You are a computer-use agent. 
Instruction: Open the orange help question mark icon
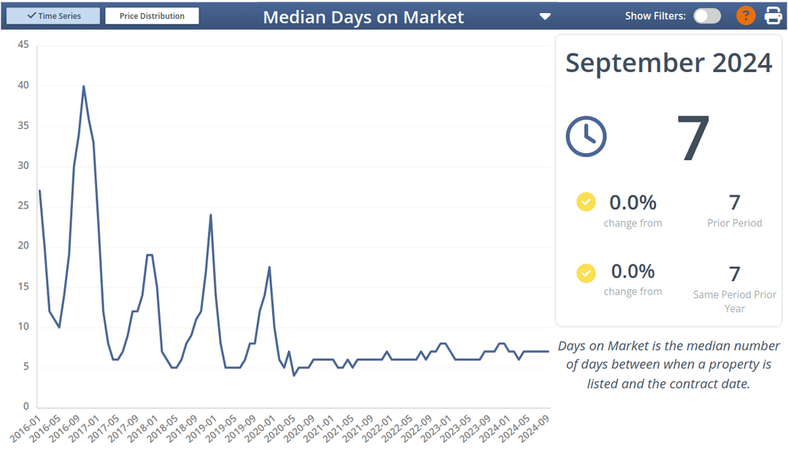coord(745,15)
